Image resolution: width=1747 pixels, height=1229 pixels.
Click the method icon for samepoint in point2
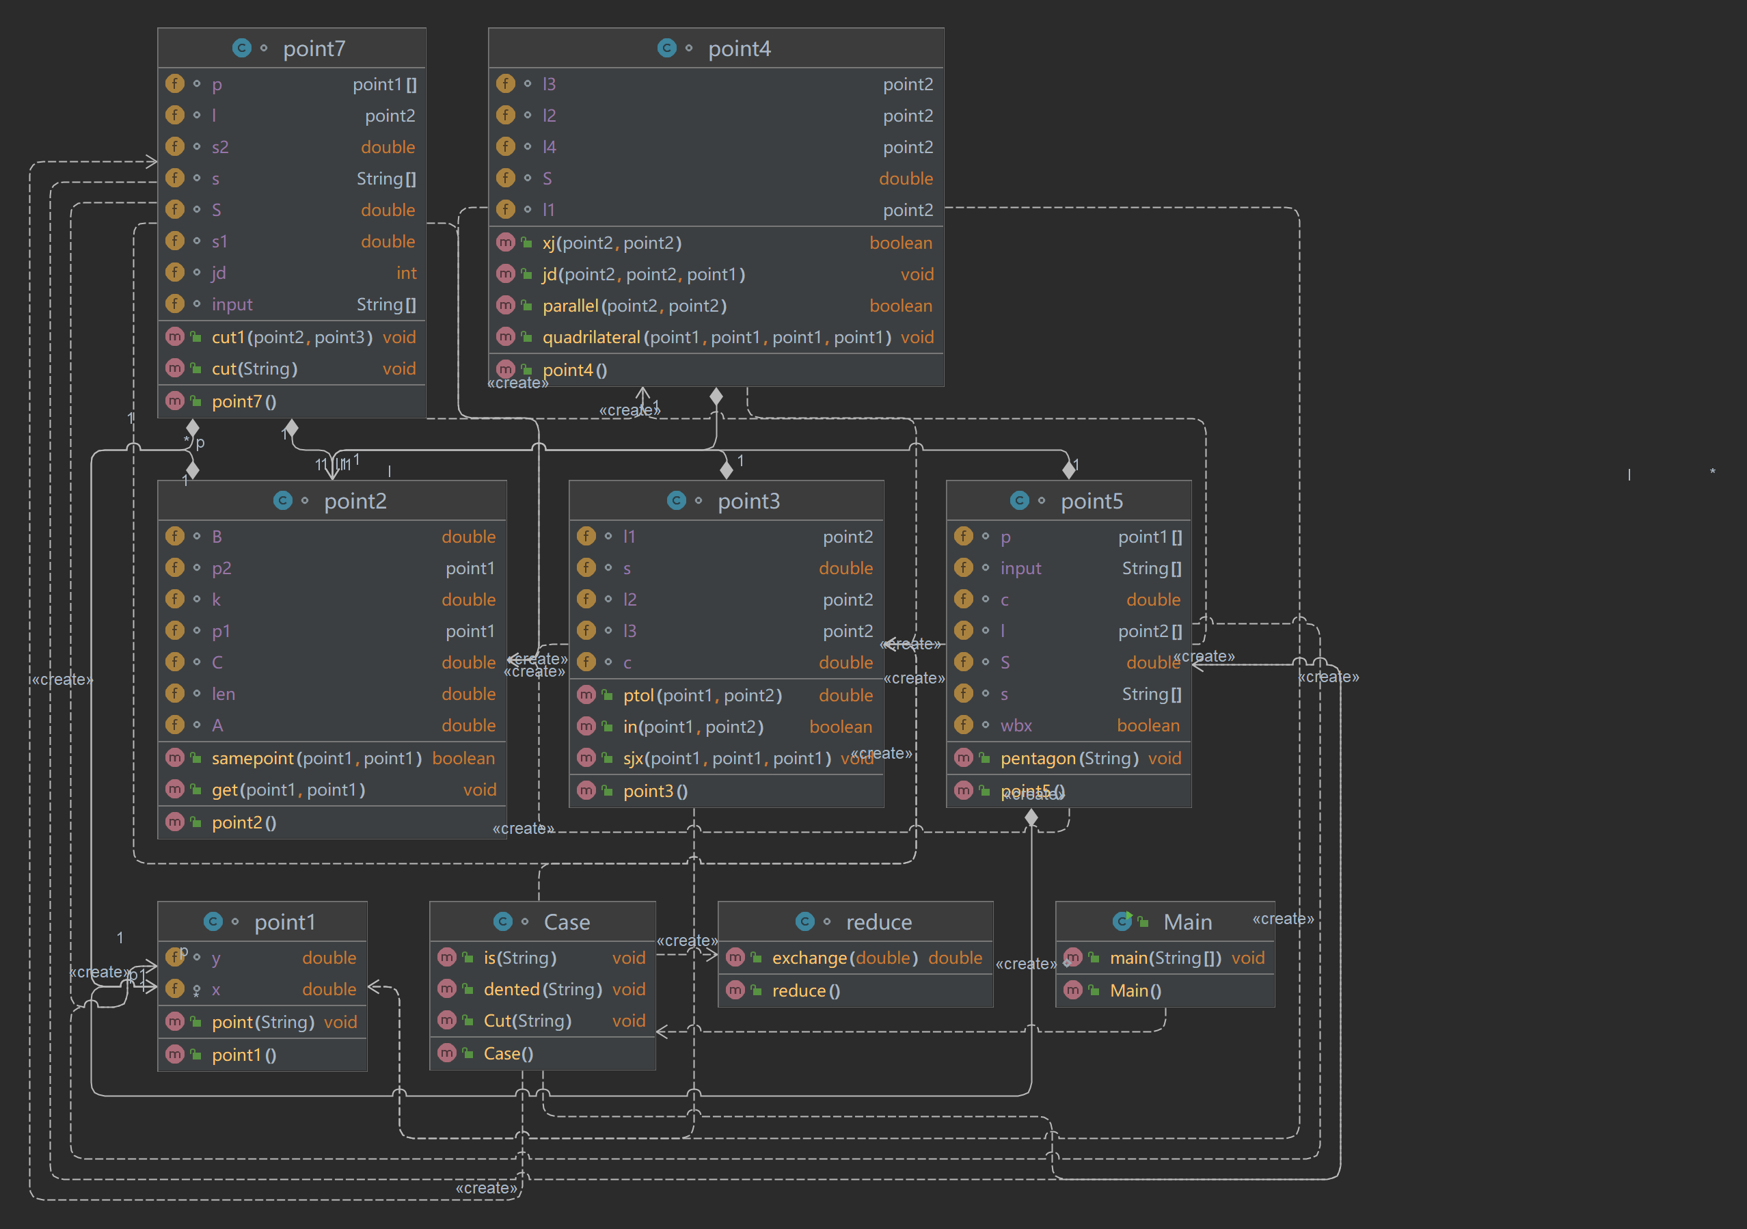click(175, 757)
